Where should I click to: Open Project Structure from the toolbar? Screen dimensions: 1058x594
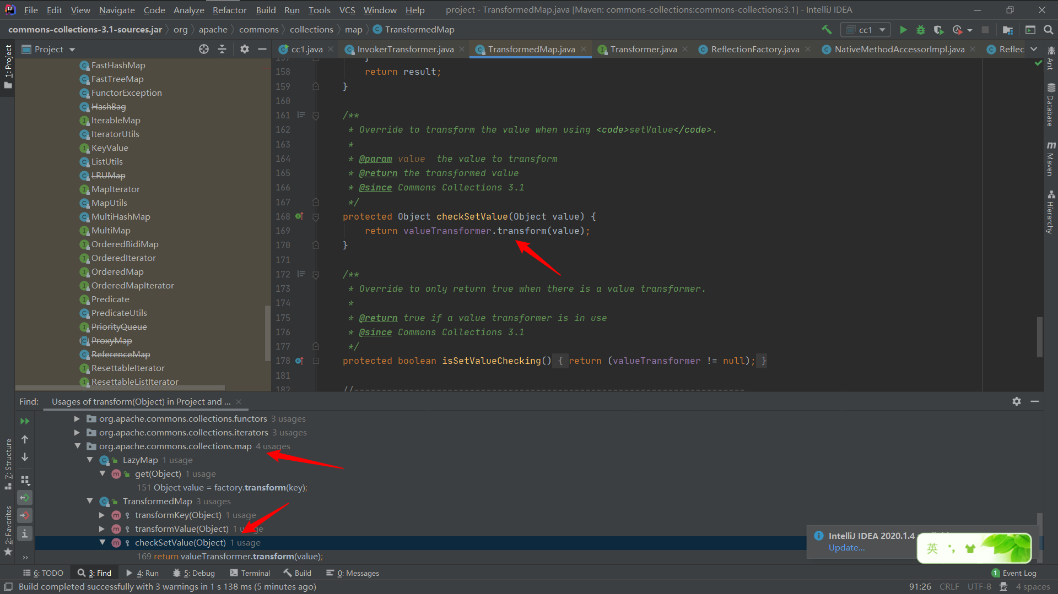1008,30
